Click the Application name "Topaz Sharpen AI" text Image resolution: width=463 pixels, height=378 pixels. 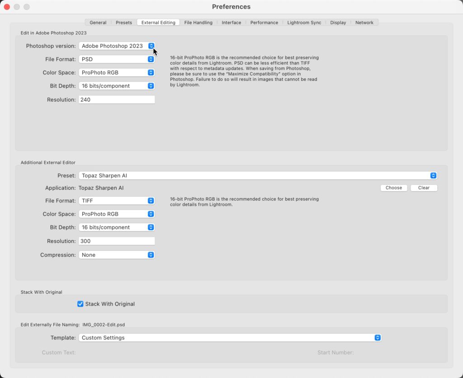pos(101,188)
